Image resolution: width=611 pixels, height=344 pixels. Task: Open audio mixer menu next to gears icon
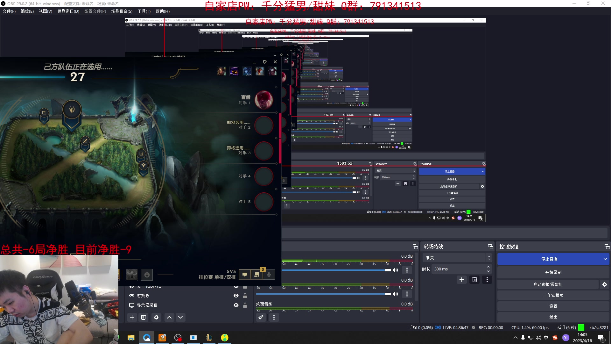click(x=274, y=317)
